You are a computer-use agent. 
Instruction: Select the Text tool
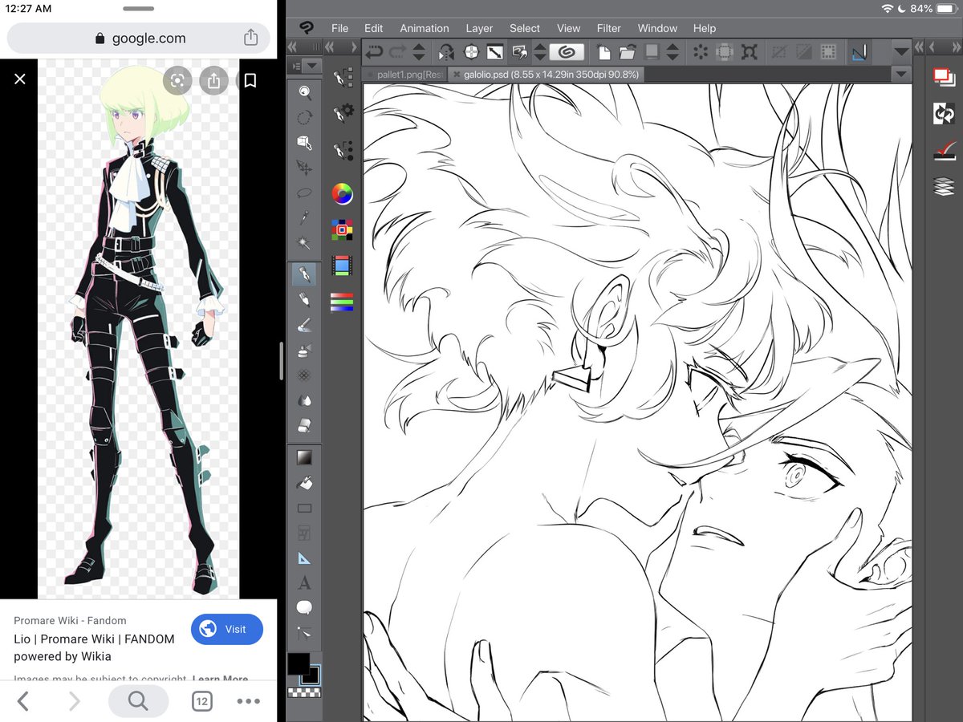click(304, 583)
